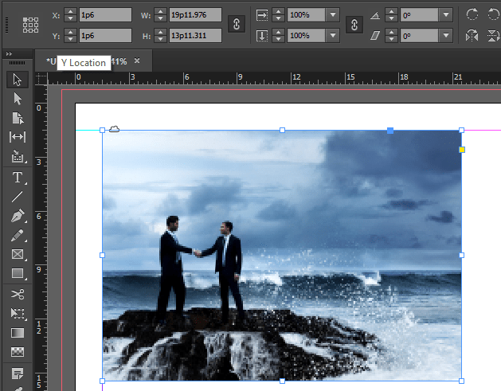
Task: Select the Scissors tool
Action: [18, 294]
